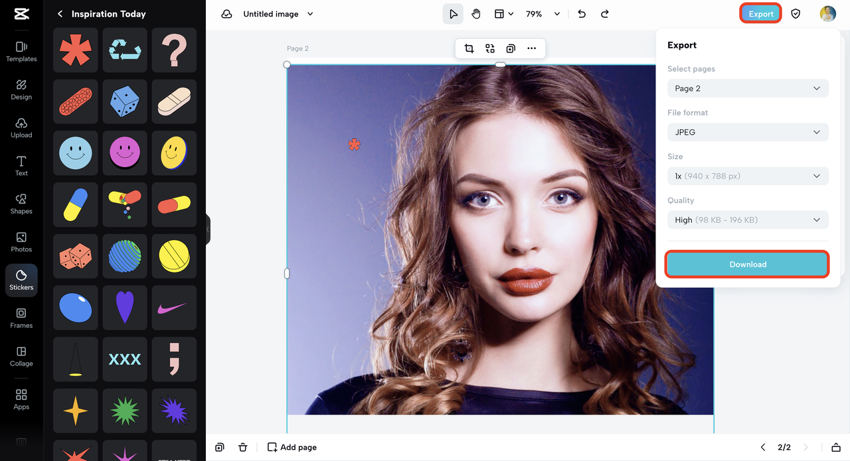Expand the Select pages Page 2 dropdown
Screen dimensions: 850x461
748,88
